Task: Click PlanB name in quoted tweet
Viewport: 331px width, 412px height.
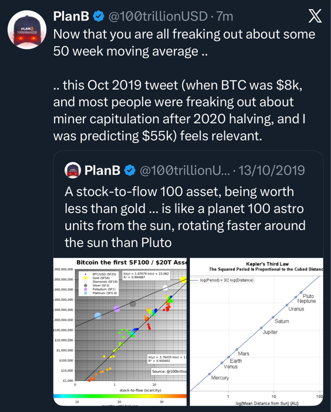Action: tap(103, 169)
